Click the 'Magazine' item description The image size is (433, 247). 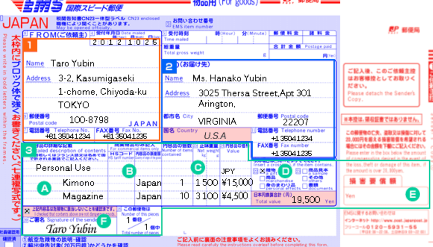pos(83,196)
